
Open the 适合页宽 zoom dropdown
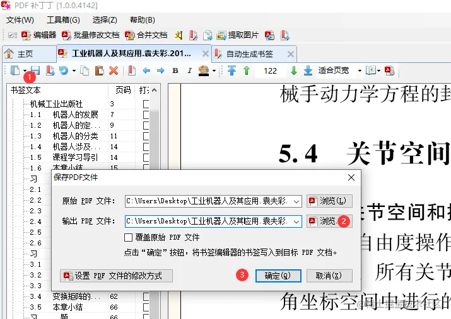pyautogui.click(x=360, y=70)
